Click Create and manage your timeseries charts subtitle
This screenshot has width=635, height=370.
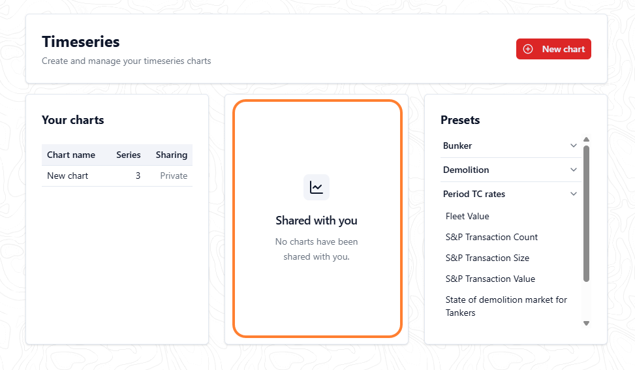(x=127, y=61)
